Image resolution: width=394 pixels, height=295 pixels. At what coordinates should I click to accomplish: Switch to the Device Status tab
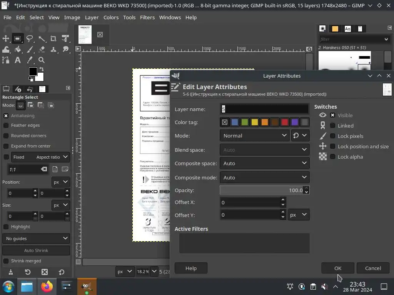tap(18, 89)
